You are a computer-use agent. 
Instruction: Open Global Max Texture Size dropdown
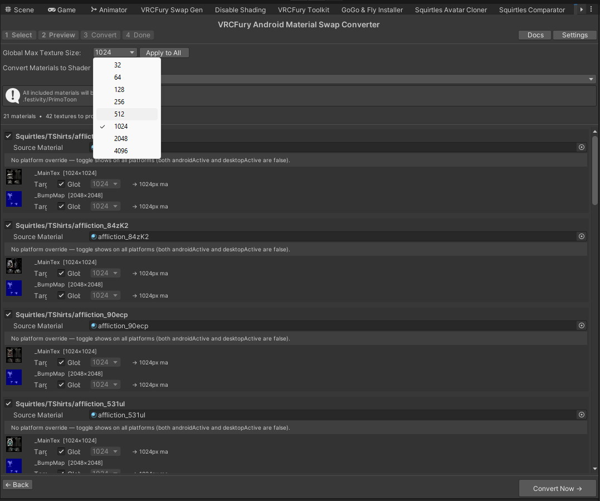click(115, 52)
